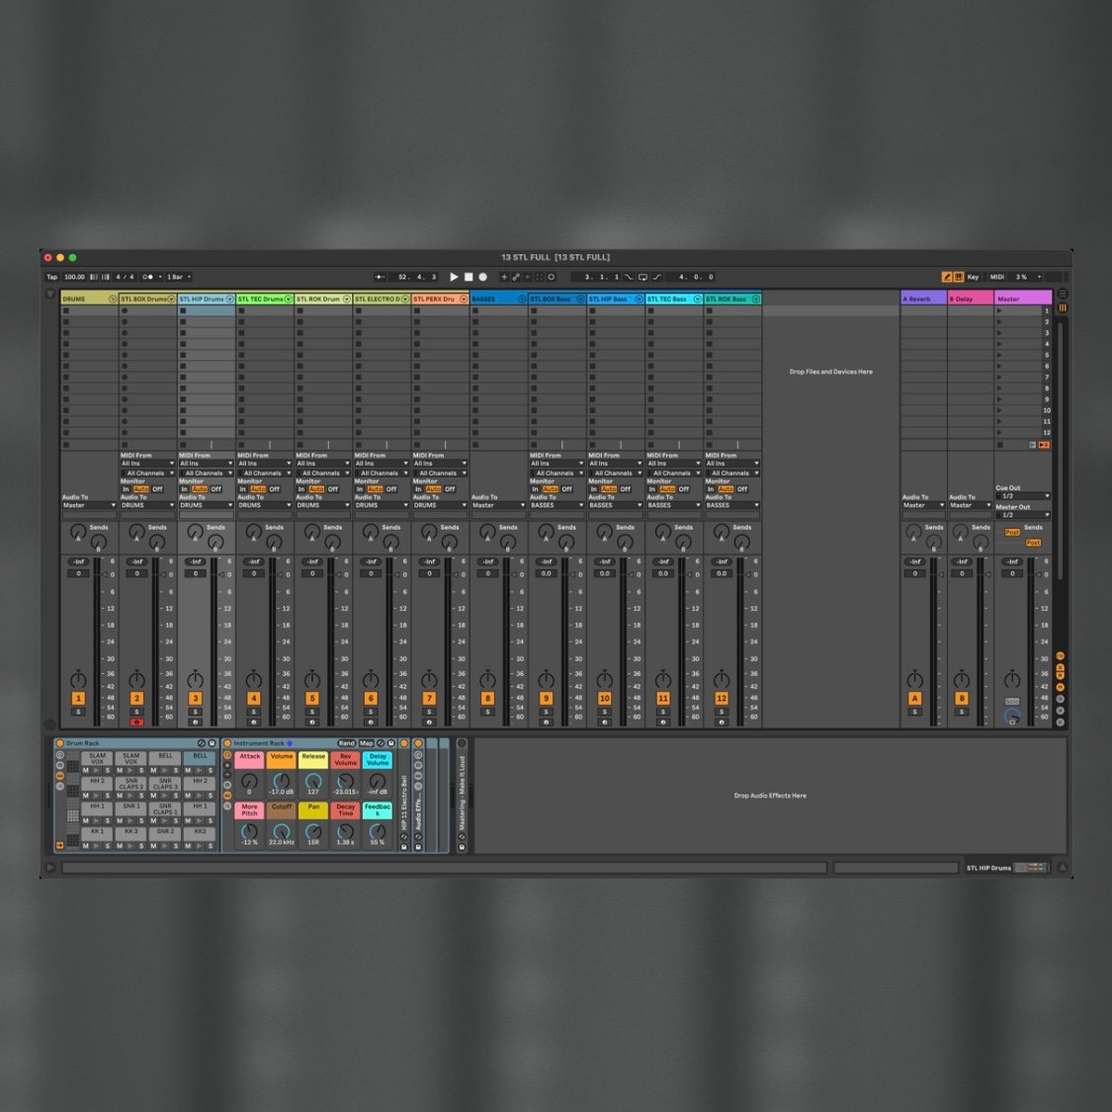Screen dimensions: 1112x1112
Task: Select the Master track header
Action: pyautogui.click(x=1023, y=299)
